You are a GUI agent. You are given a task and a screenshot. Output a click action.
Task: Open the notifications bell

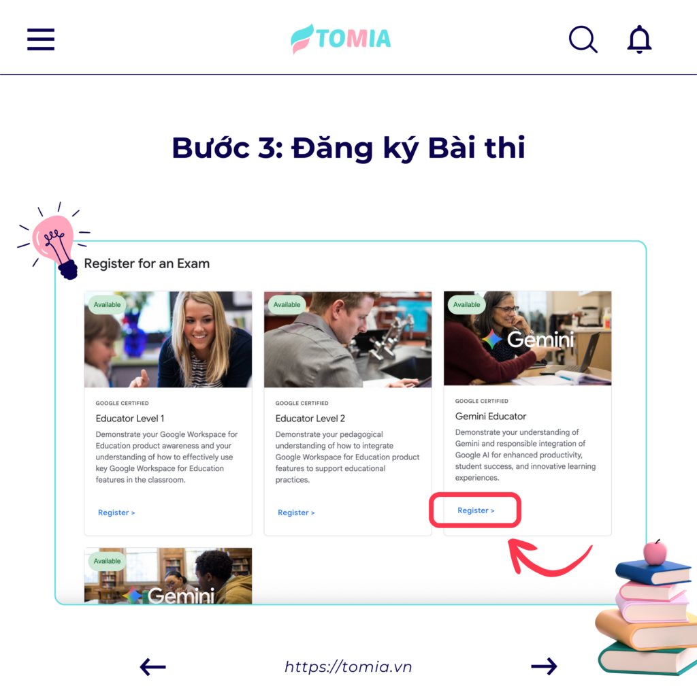[639, 39]
